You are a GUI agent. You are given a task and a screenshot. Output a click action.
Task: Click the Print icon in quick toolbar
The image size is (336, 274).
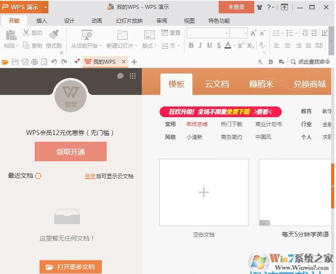tap(35, 62)
